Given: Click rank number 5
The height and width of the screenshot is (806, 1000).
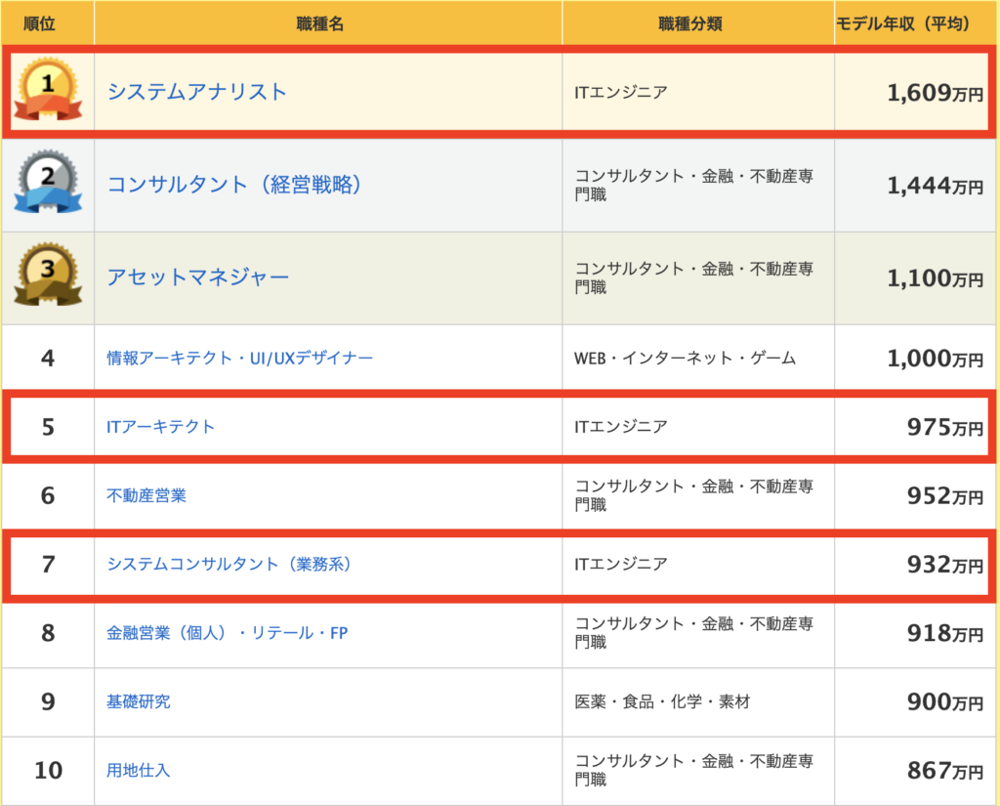Looking at the screenshot, I should 48,427.
